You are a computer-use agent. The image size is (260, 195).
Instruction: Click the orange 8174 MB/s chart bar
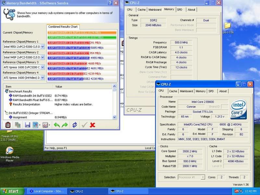82,32
